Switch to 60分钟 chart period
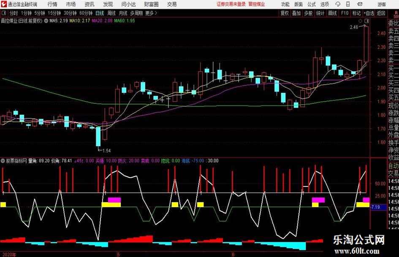Image resolution: width=399 pixels, height=257 pixels. pyautogui.click(x=86, y=13)
